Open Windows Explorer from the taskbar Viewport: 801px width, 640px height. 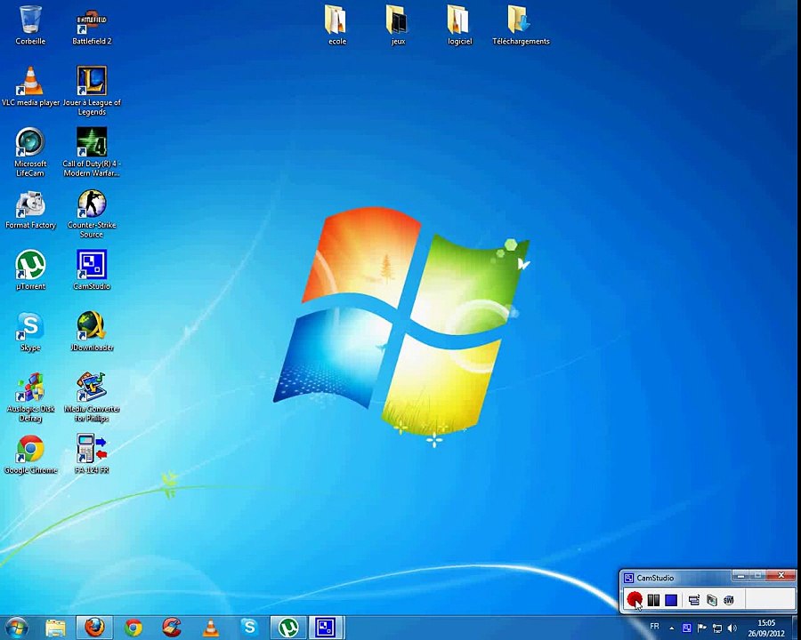click(55, 628)
